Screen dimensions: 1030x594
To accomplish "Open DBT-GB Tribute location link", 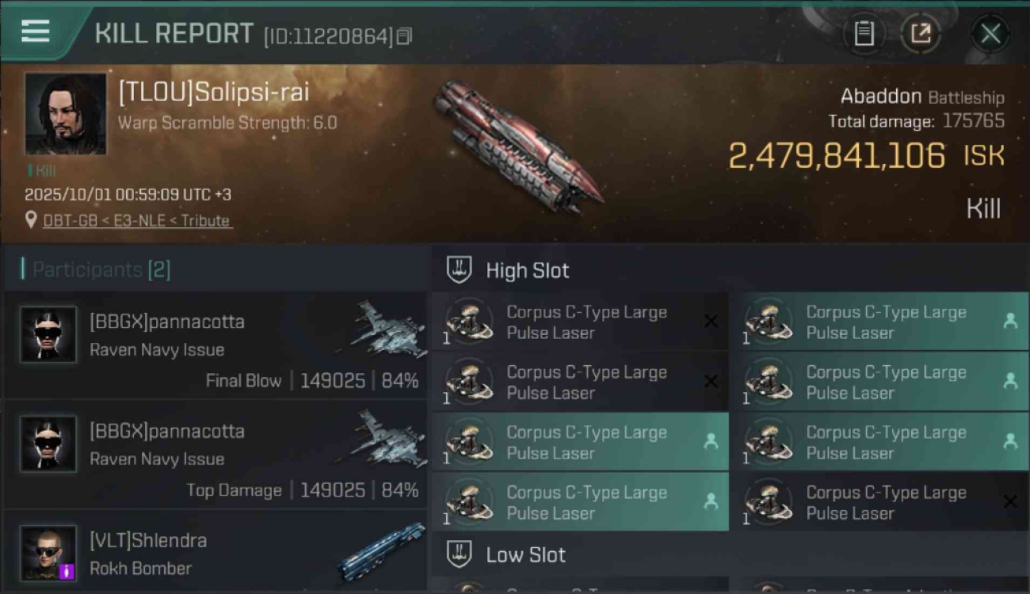I will (136, 221).
